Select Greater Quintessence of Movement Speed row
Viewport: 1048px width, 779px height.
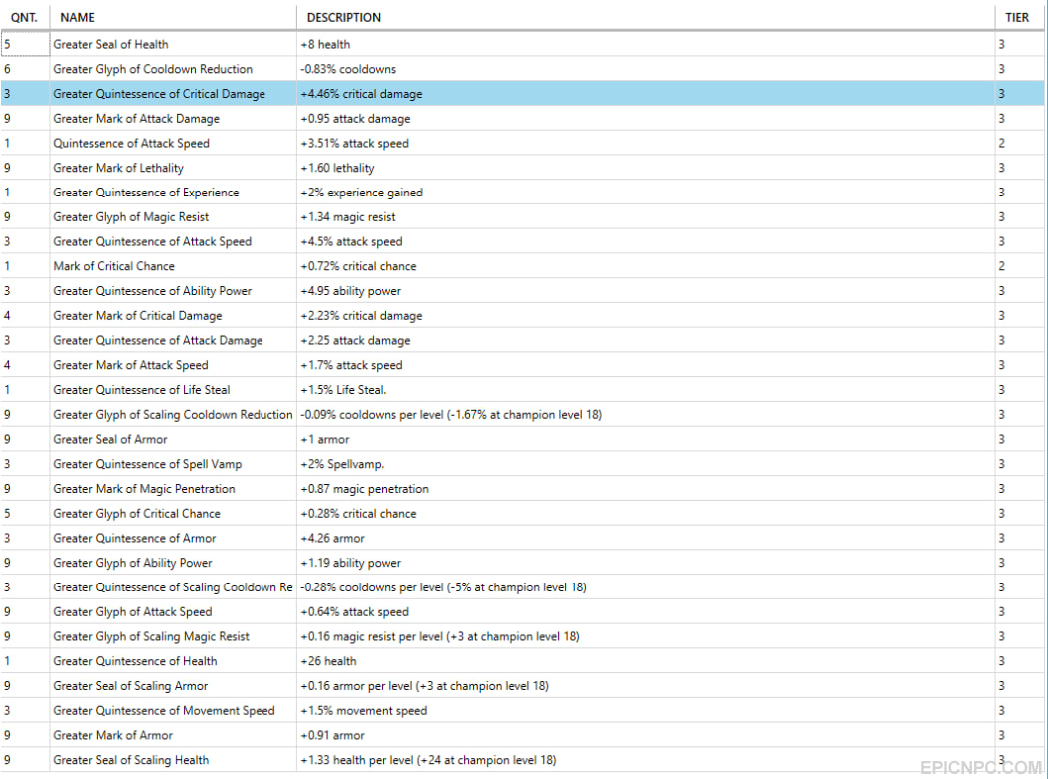pyautogui.click(x=522, y=711)
